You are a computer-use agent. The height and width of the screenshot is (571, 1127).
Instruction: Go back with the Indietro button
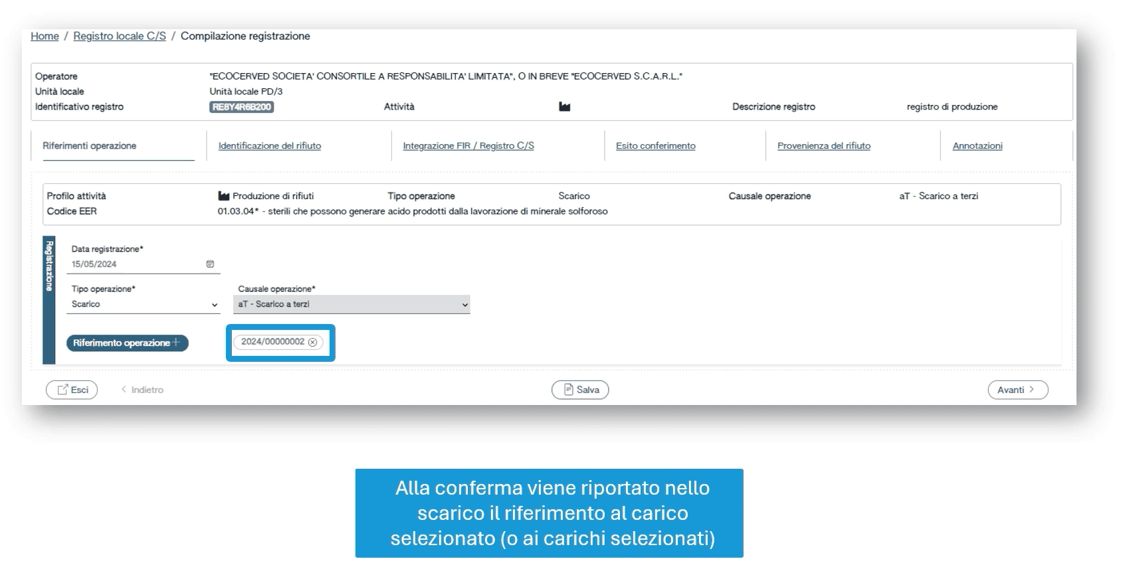click(x=142, y=390)
